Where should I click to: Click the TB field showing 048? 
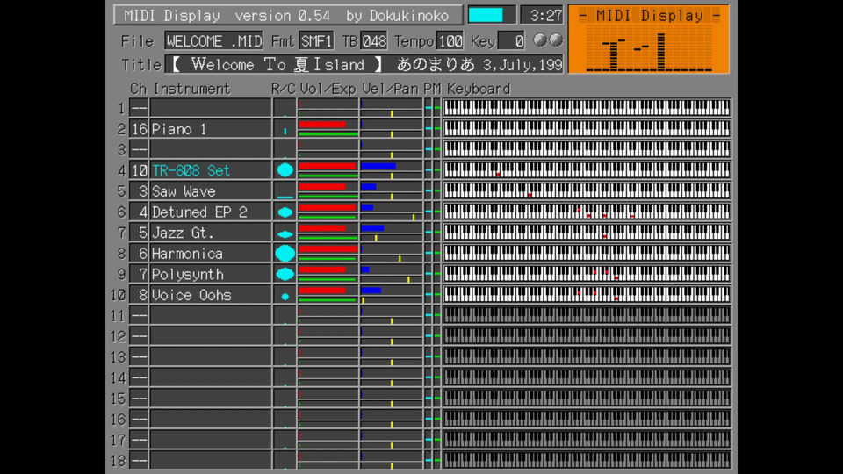(x=374, y=41)
